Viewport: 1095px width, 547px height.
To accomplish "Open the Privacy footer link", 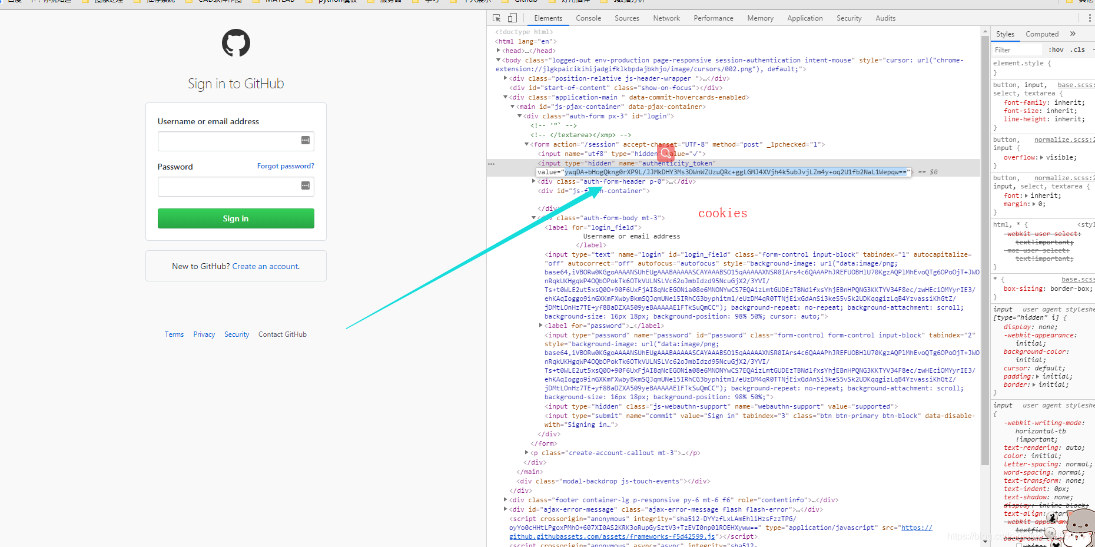I will [x=204, y=334].
